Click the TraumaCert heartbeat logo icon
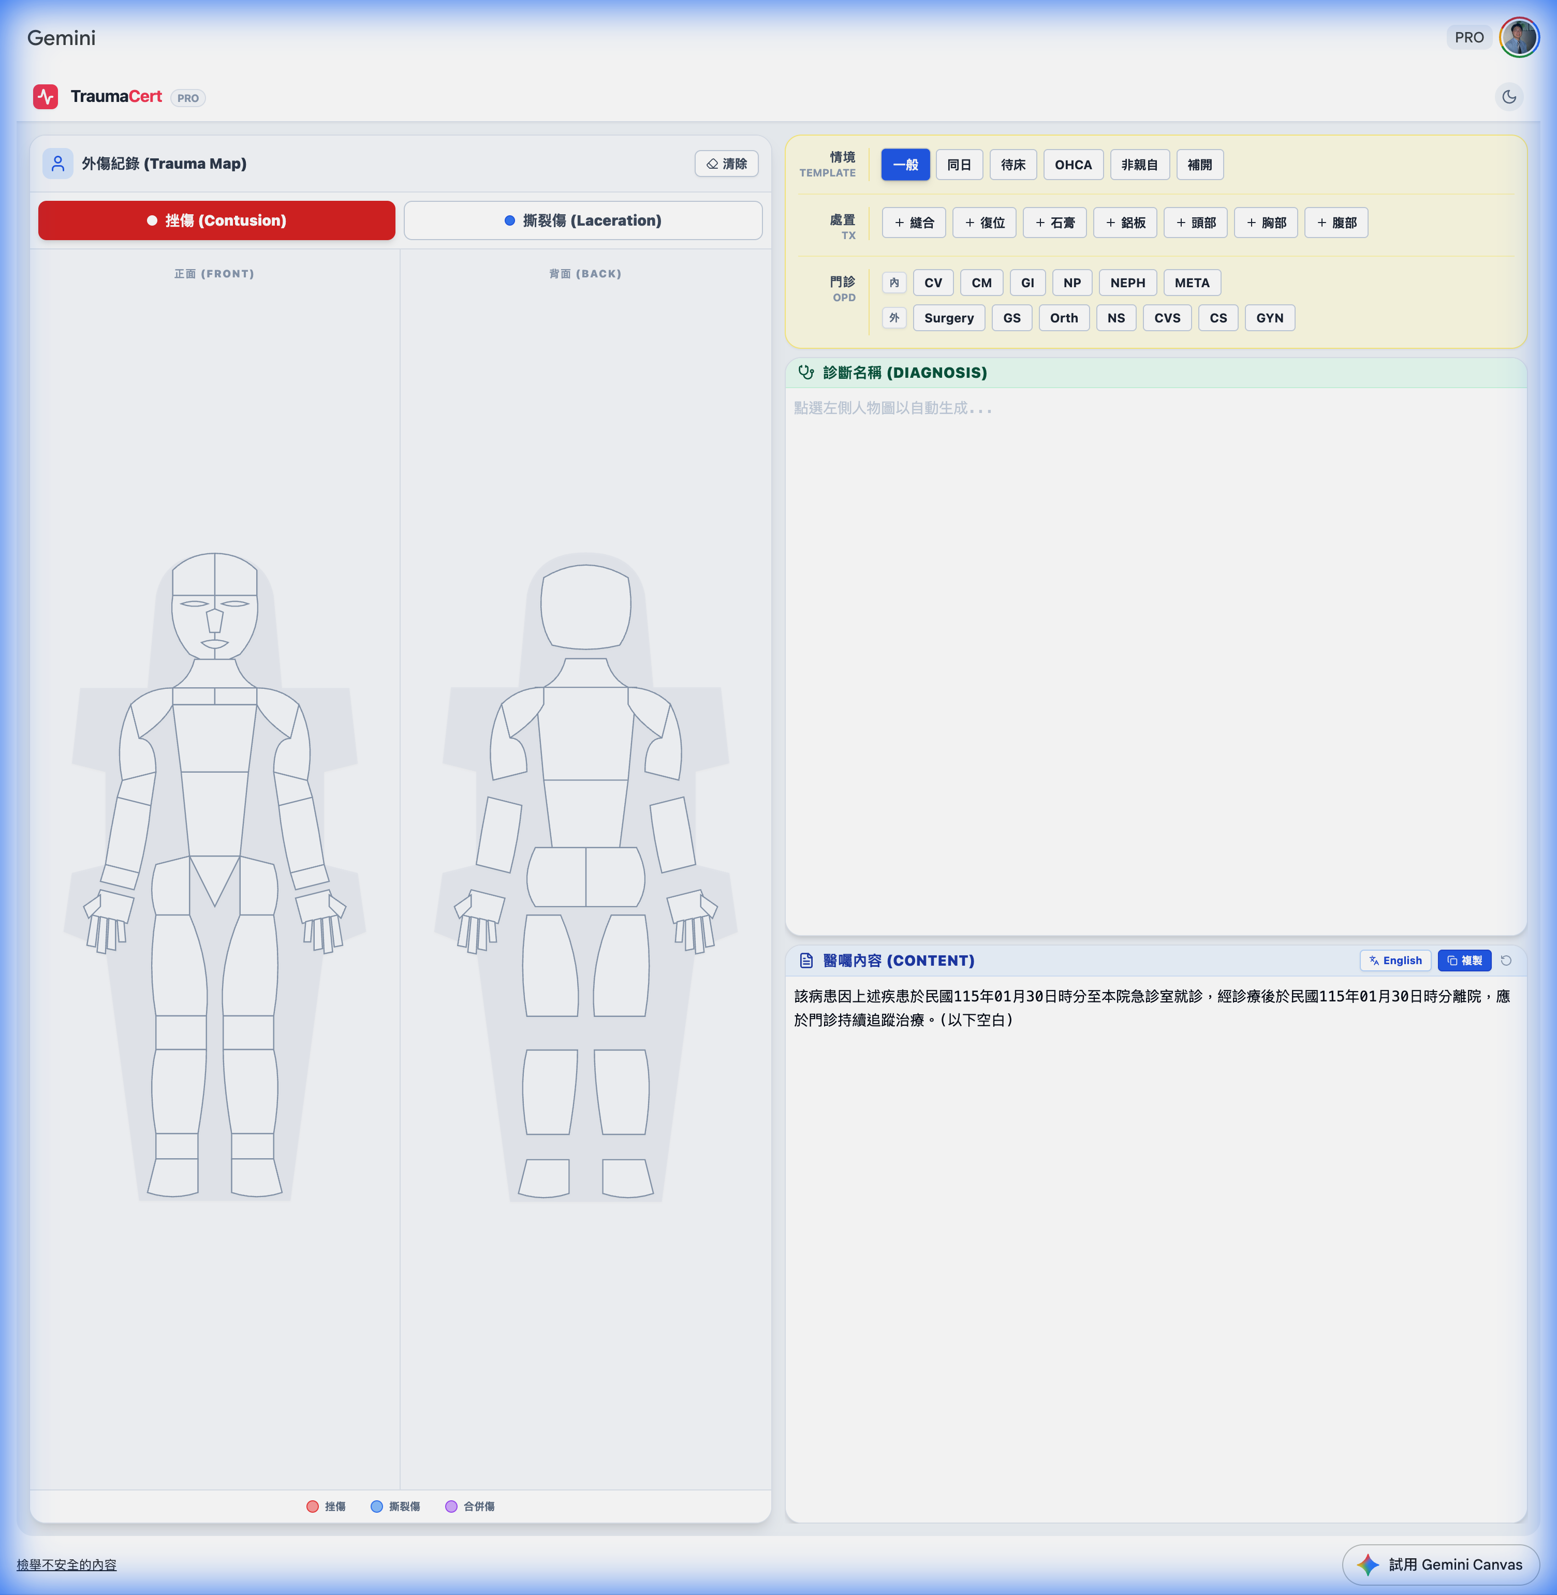This screenshot has height=1595, width=1557. coord(46,96)
